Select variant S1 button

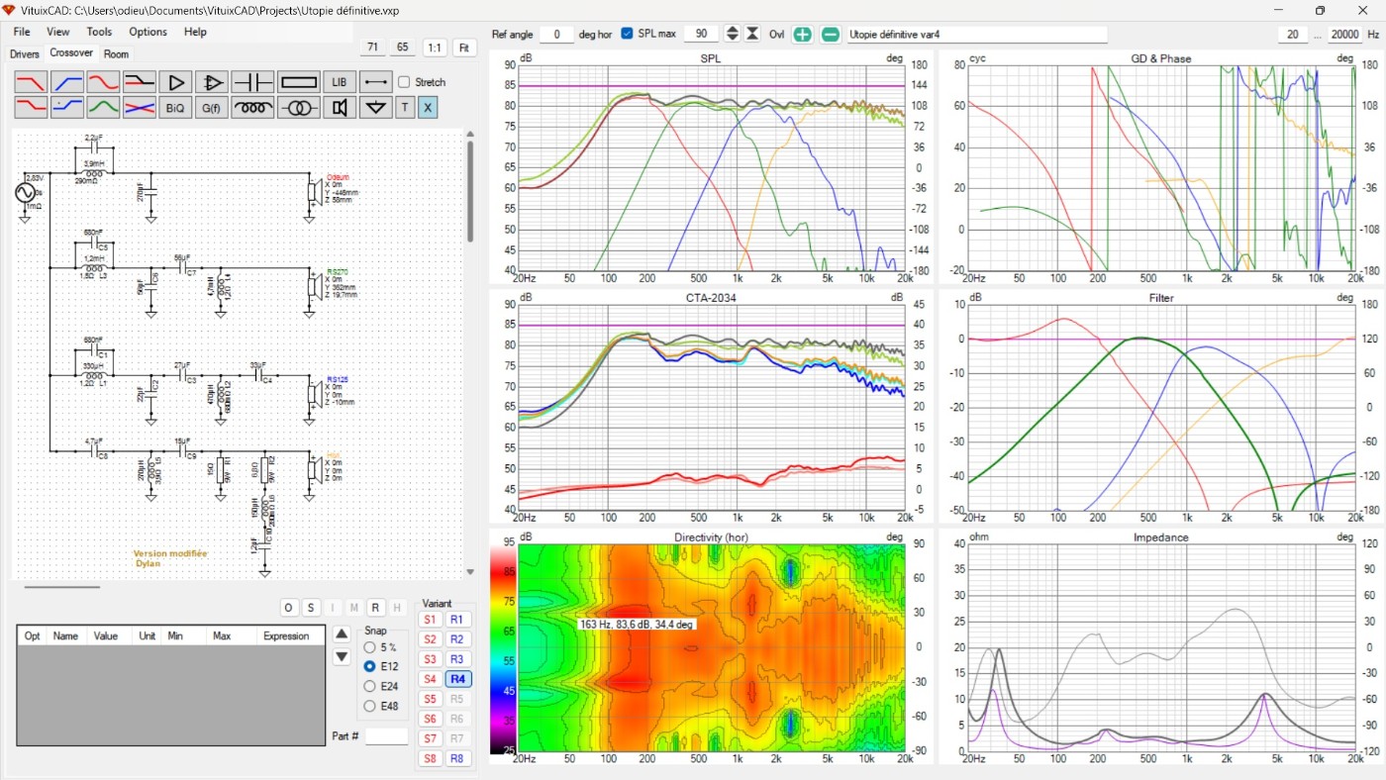[430, 620]
